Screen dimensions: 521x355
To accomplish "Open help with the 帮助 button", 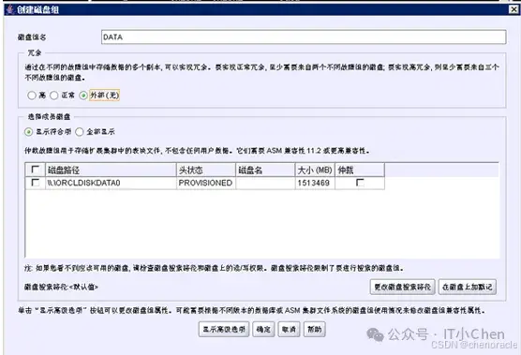I will point(314,329).
